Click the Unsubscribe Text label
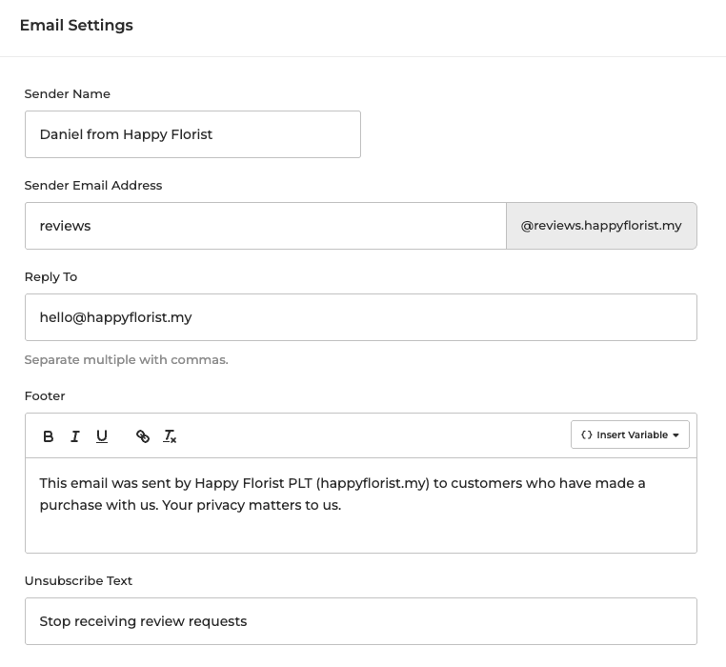726x667 pixels. 78,581
